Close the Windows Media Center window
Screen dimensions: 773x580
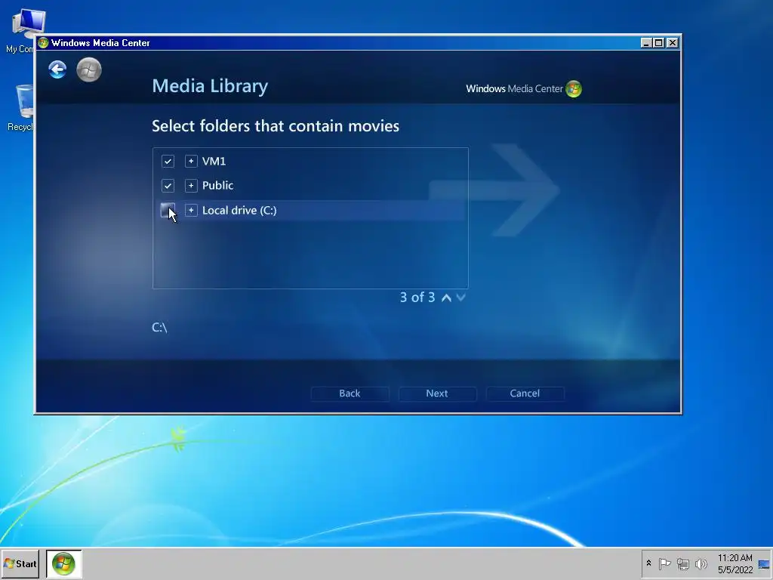[x=672, y=43]
